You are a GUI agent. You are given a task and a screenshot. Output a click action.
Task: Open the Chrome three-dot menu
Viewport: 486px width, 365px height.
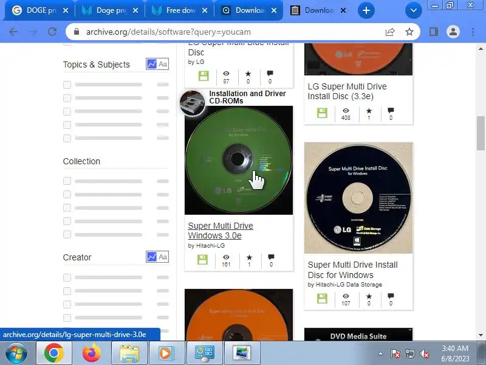click(473, 32)
